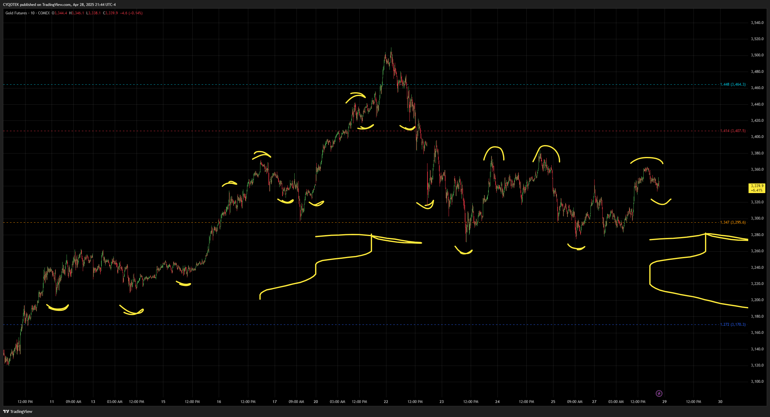Click date 16 on time axis
Screen dimensions: 770x417
tap(219, 402)
